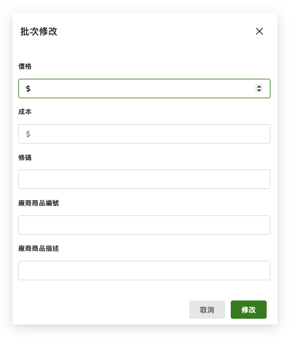Viewport: 290px width, 337px height.
Task: Confirm edits with the green 修改 button
Action: point(248,310)
